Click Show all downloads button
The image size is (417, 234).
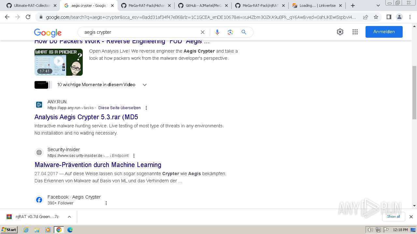393,216
